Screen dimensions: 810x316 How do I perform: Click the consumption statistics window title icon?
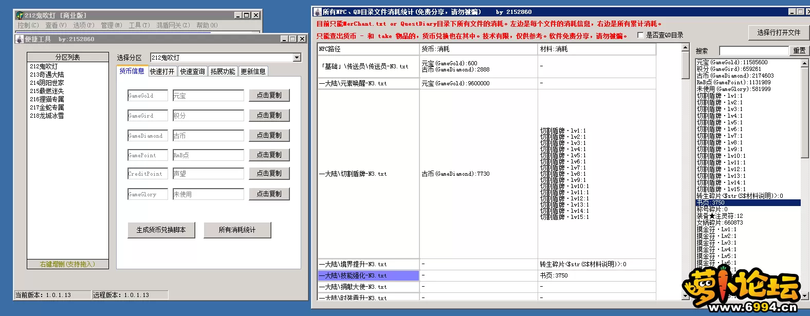[x=318, y=12]
